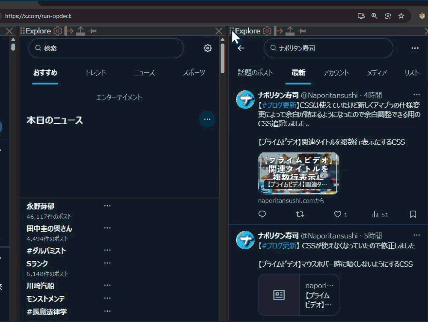Close the left Explore column
This screenshot has width=428, height=322.
tap(219, 31)
